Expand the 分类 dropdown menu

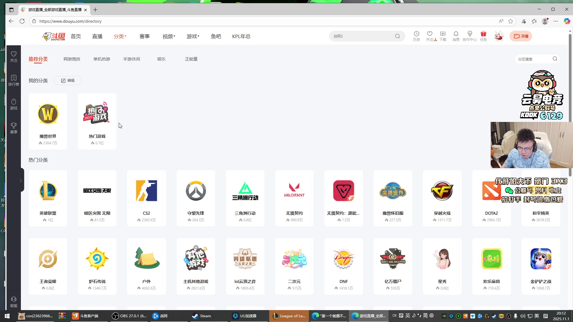point(120,36)
